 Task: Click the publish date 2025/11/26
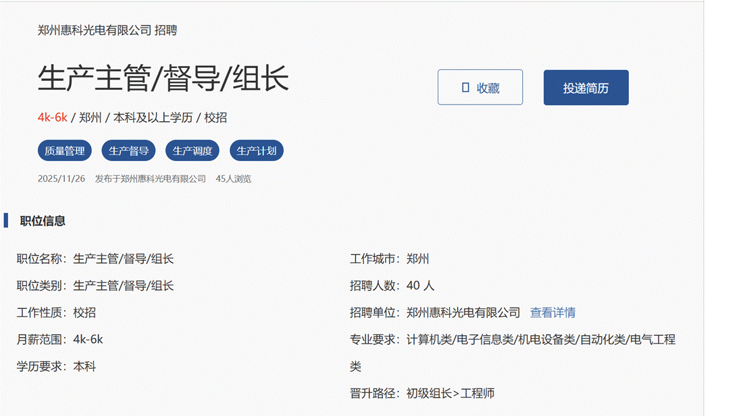tap(61, 179)
